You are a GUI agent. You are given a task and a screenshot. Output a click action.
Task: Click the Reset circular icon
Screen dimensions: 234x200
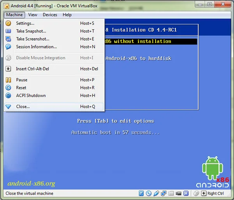click(x=8, y=87)
